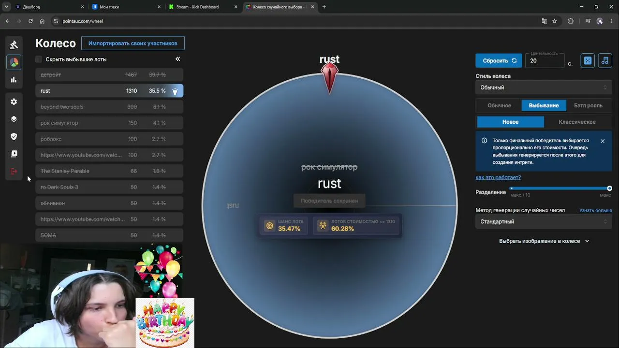Select the 'Колесо случайного выбора' tab

280,7
